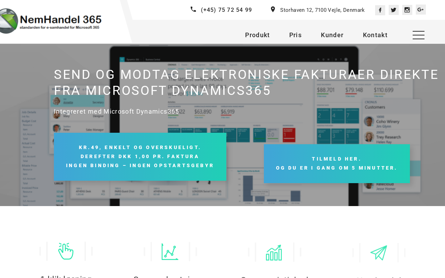The width and height of the screenshot is (445, 278).
Task: Click the paper plane icon
Action: coord(379,253)
